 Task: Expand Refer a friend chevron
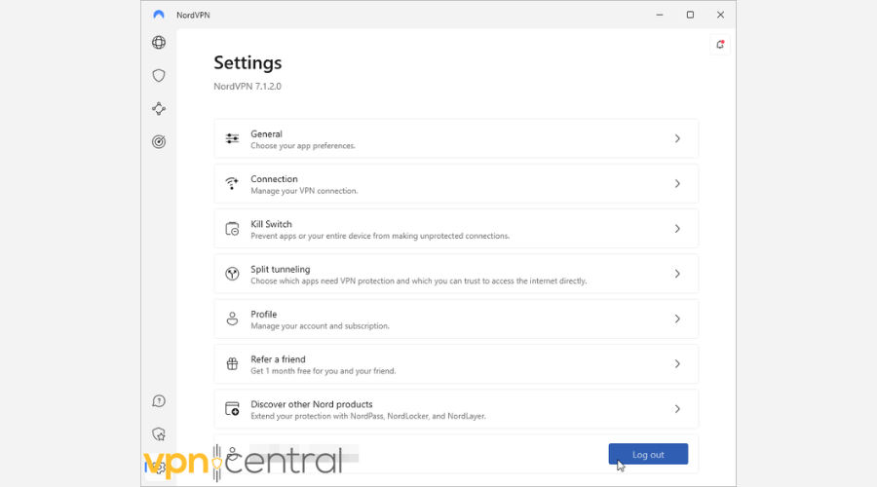(677, 364)
